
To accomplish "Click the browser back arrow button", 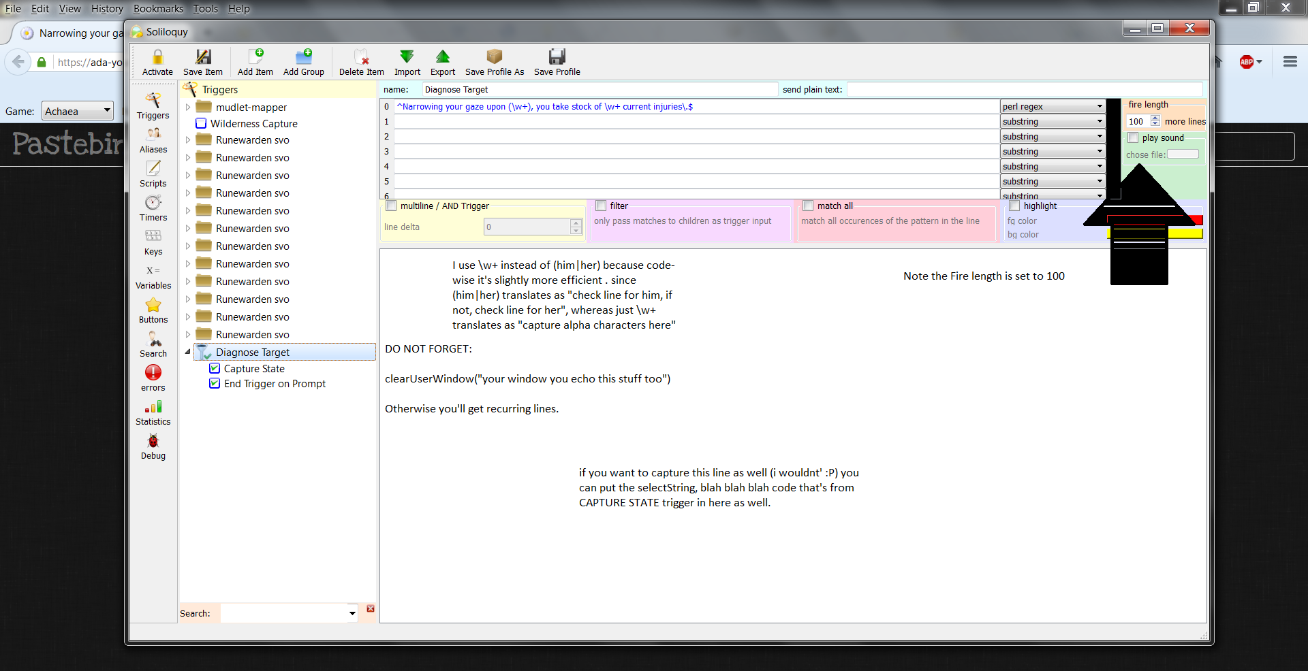I will (x=18, y=62).
